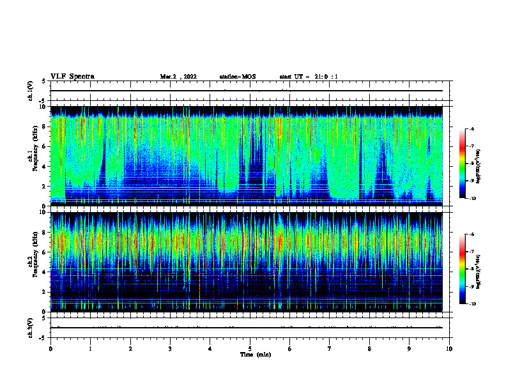Click the "-6" tick on ch.2 color bar

[471, 234]
